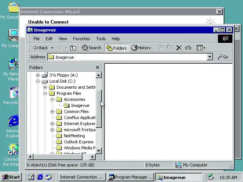The width and height of the screenshot is (243, 182).
Task: Toggle the Folders pane button
Action: click(x=117, y=48)
